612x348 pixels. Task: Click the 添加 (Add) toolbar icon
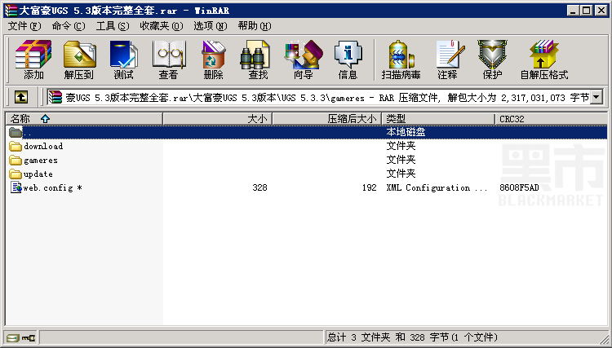33,59
